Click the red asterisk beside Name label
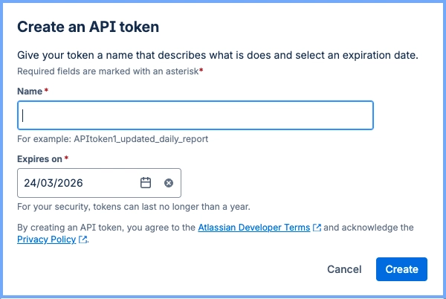Image resolution: width=446 pixels, height=299 pixels. (x=47, y=91)
